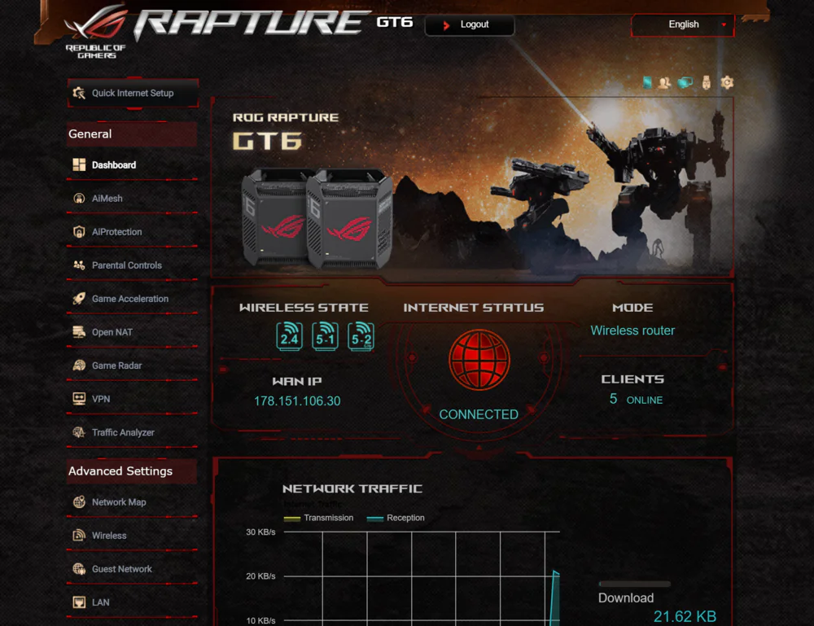Click the Traffic Analyzer icon

click(x=79, y=432)
